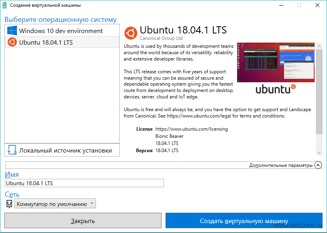Click Создать виртуальную машину button
Image resolution: width=327 pixels, height=233 pixels.
click(x=244, y=221)
